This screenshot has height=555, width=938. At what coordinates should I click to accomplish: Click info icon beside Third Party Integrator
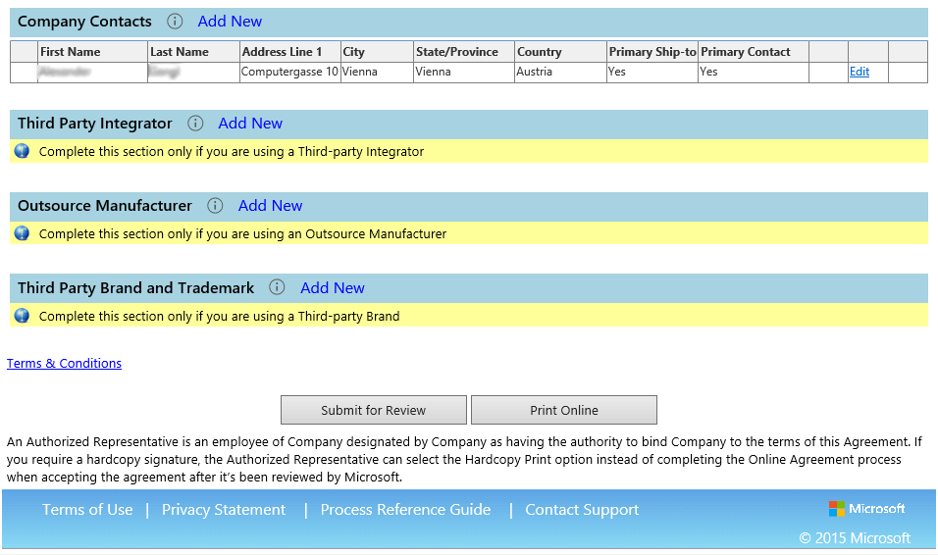click(x=195, y=124)
